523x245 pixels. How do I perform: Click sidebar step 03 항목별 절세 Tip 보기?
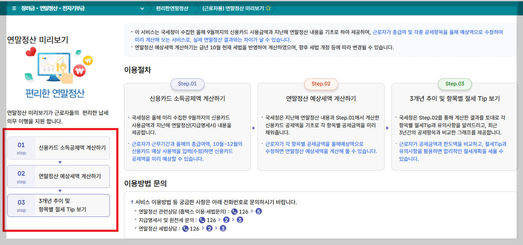coord(58,205)
